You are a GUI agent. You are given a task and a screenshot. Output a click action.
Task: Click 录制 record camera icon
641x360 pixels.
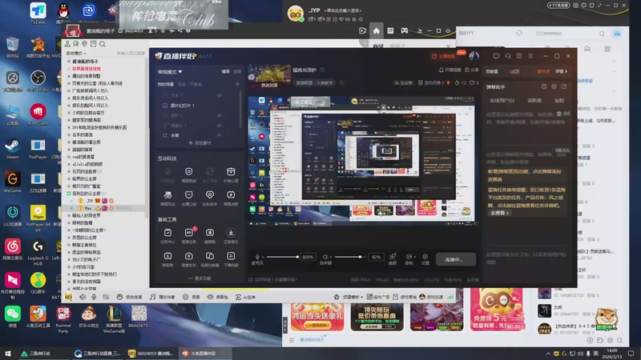(408, 257)
